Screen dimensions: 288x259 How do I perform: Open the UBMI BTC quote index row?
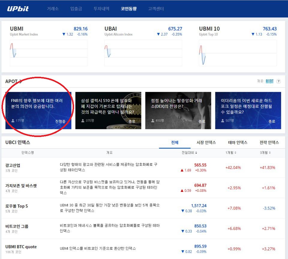pos(143,249)
